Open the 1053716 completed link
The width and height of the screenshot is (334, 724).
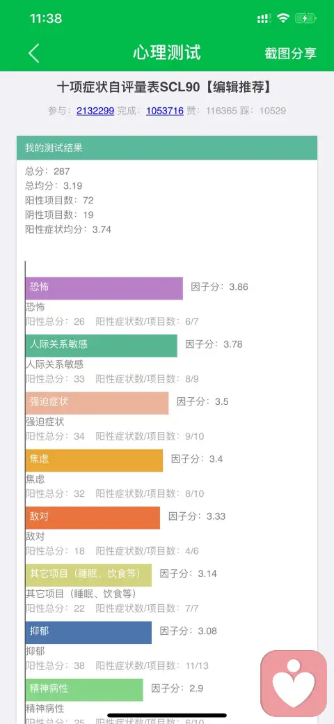[165, 111]
